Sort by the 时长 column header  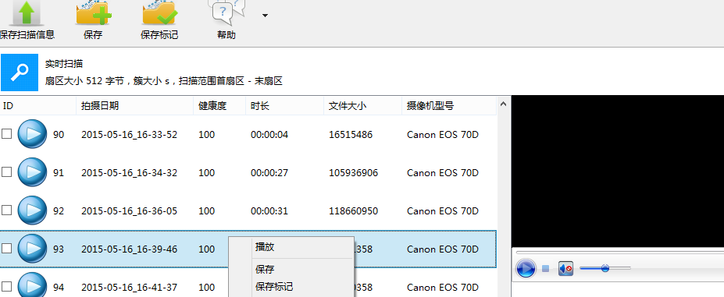[x=284, y=105]
